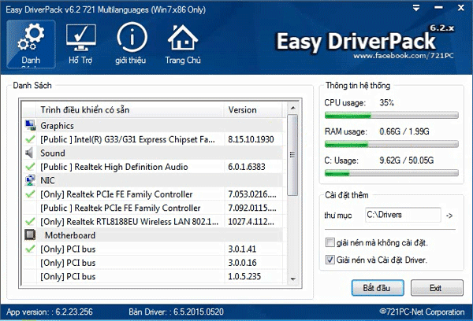Open the title bar dropdown menu arrow
This screenshot has width=473, height=321.
[x=416, y=8]
